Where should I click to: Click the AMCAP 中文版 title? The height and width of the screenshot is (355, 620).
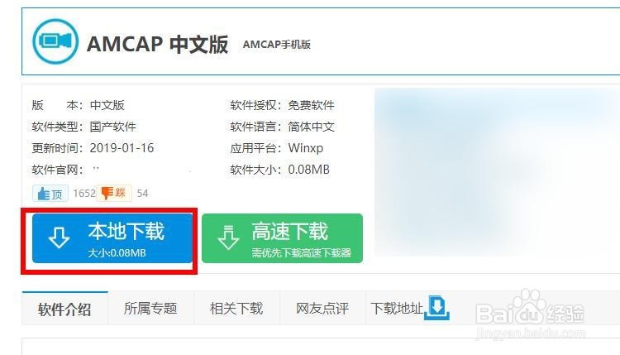pyautogui.click(x=158, y=44)
